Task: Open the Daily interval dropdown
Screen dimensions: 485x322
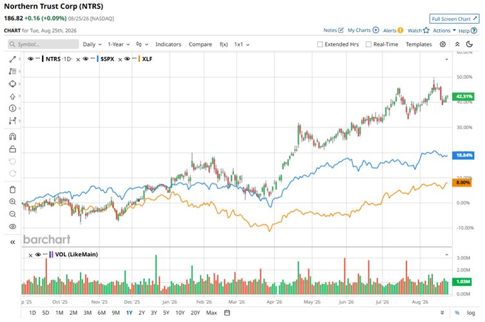Action: 92,45
